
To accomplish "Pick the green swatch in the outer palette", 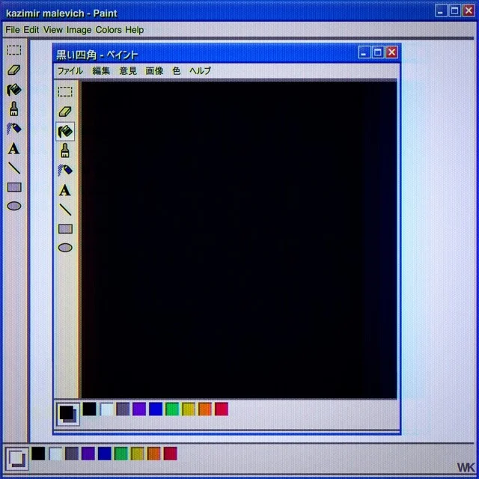I will (x=120, y=454).
